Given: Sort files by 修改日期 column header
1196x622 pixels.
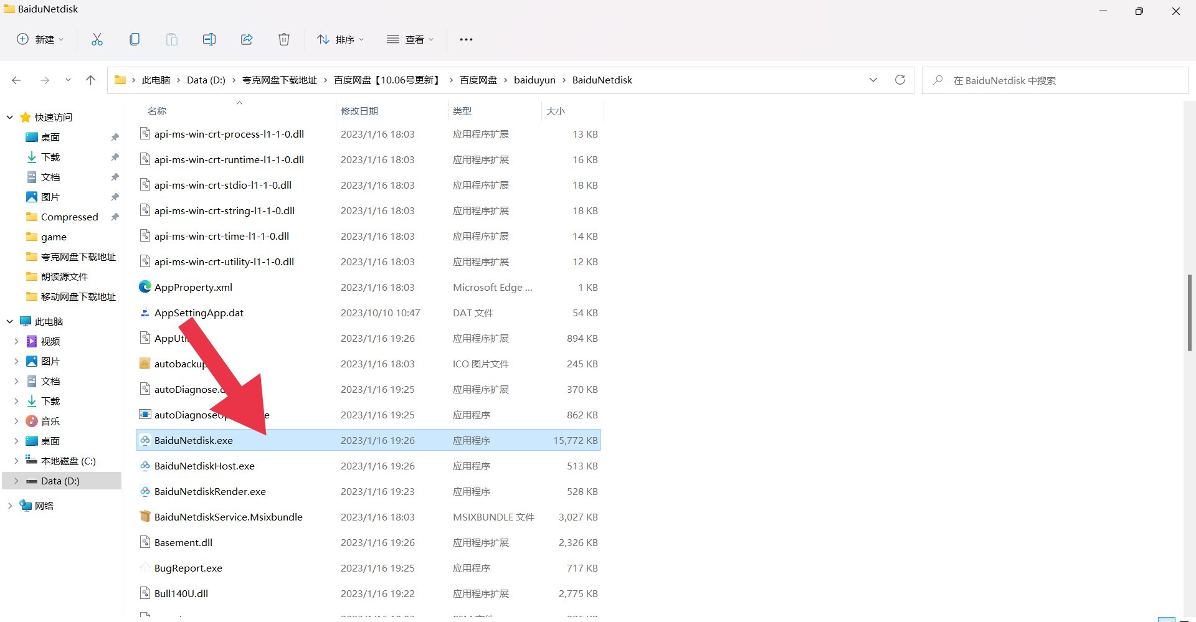Looking at the screenshot, I should (359, 111).
